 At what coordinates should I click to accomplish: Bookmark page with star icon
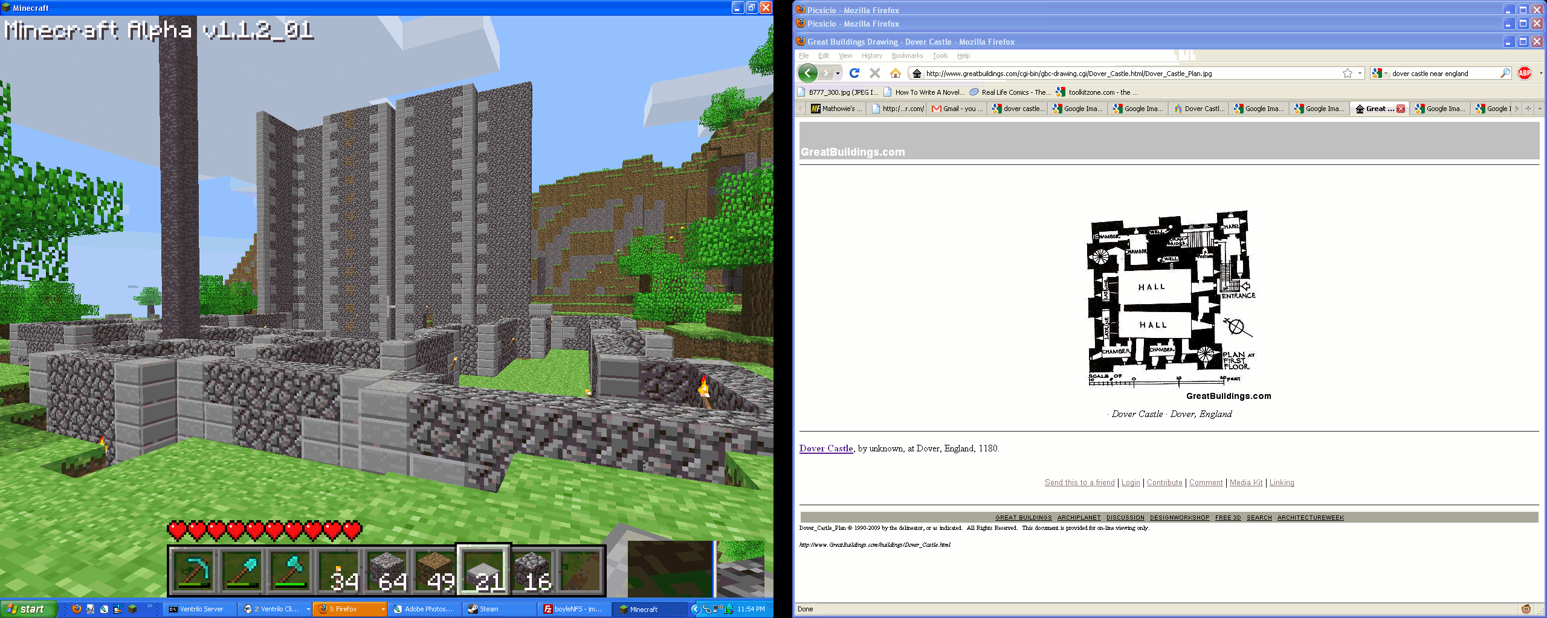tap(1347, 73)
